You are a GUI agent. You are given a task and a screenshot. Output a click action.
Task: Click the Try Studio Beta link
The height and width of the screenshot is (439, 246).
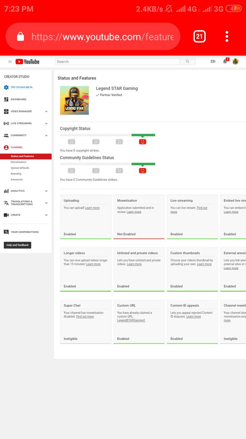pyautogui.click(x=22, y=87)
